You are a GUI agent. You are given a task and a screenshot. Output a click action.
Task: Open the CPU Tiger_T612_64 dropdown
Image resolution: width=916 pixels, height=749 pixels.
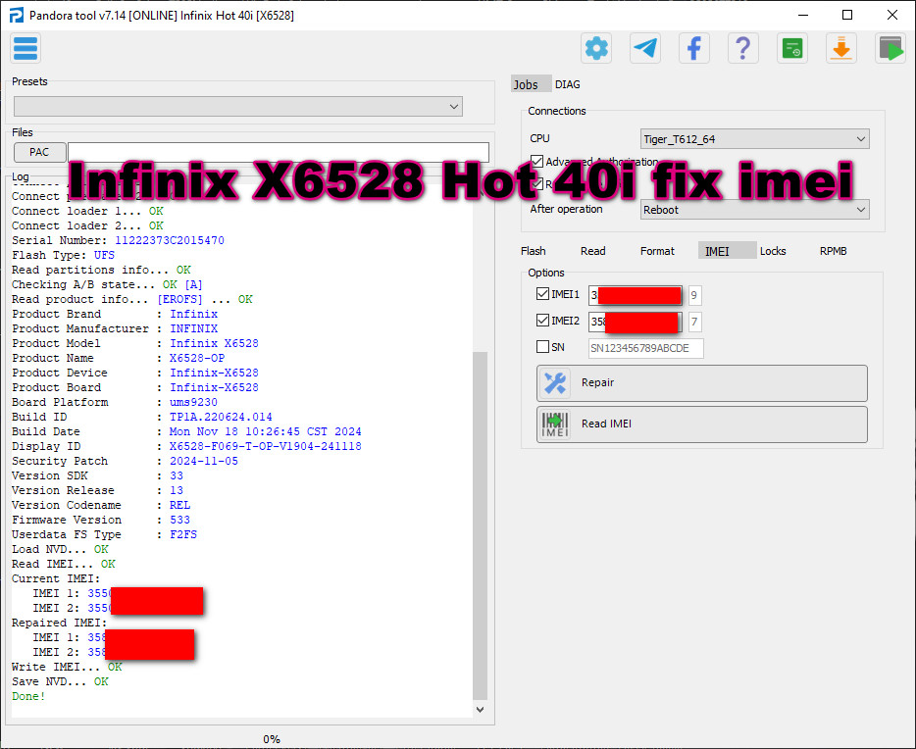click(x=755, y=139)
